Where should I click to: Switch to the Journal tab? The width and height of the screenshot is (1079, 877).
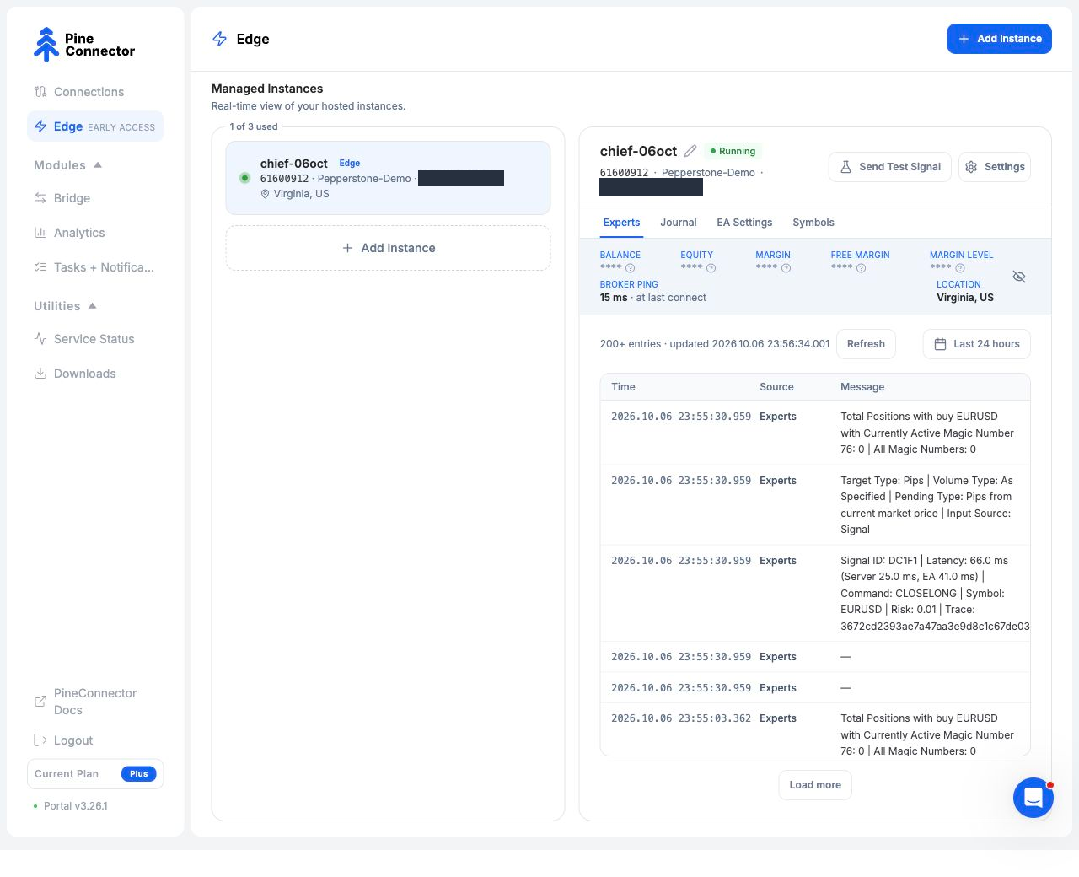[x=678, y=223]
